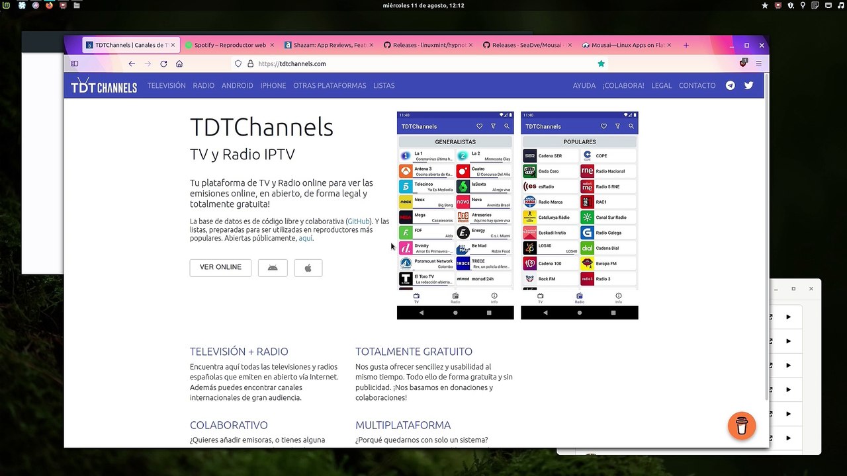847x476 pixels.
Task: Click the 'MULTIPLATAFORMA' heading
Action: [403, 425]
